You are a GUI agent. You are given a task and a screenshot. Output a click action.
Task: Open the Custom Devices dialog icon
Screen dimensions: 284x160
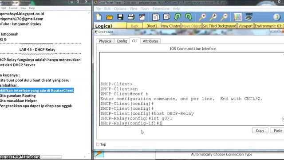[x=248, y=17]
